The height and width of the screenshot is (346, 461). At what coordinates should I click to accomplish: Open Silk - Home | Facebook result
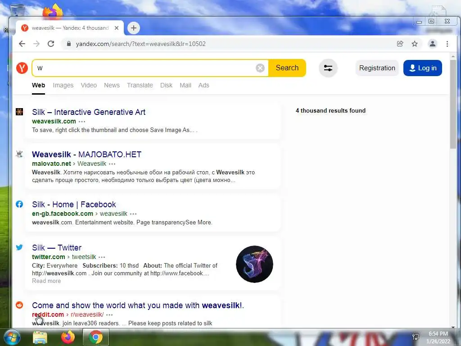74,205
